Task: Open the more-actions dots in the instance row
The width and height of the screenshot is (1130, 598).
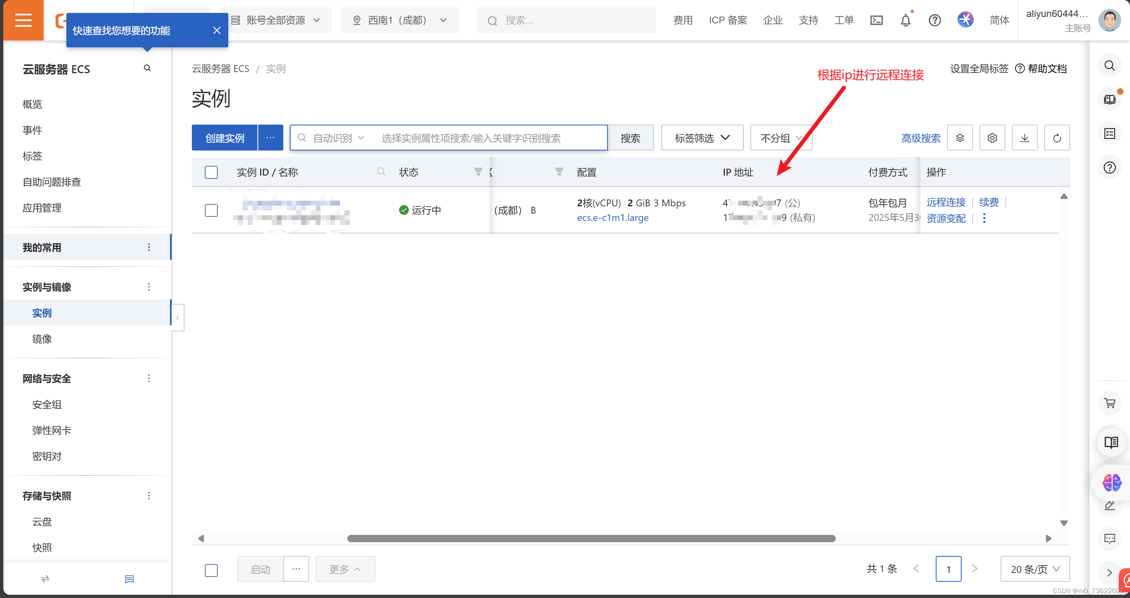Action: point(984,218)
